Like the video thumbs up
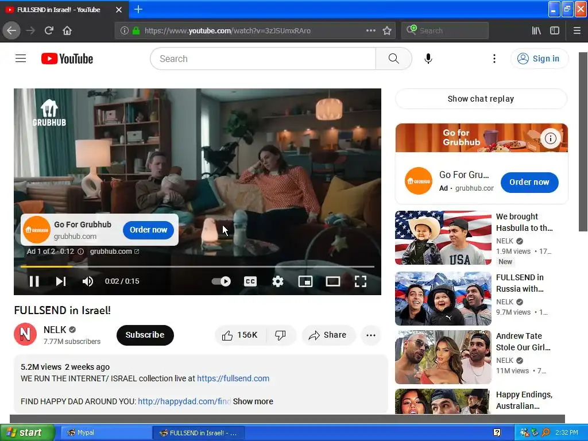Screen dimensions: 588x441 pyautogui.click(x=240, y=335)
